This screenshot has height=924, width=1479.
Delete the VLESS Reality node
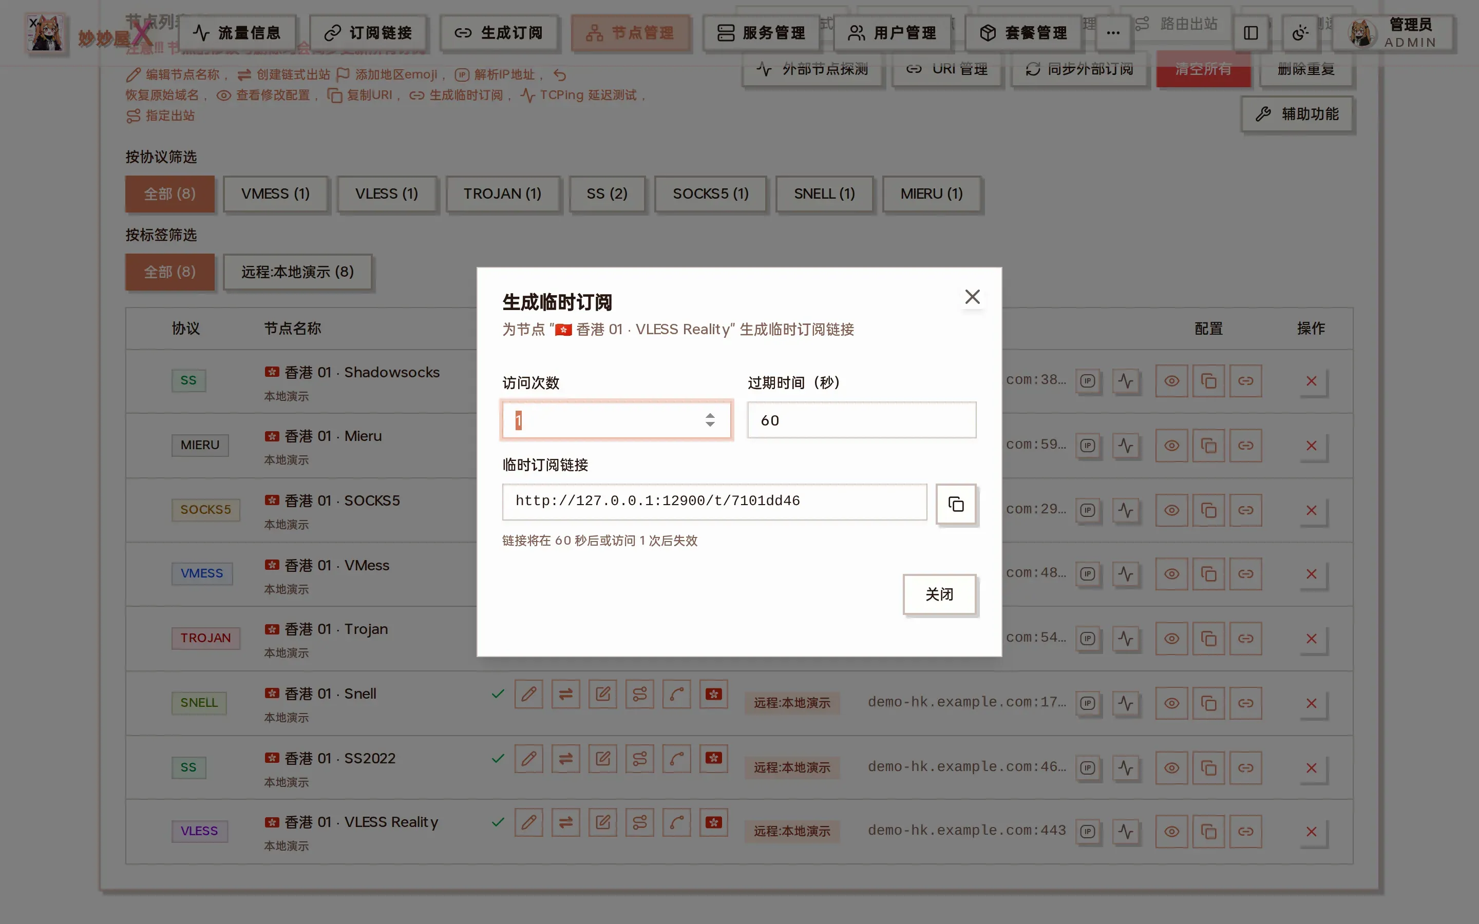point(1312,832)
